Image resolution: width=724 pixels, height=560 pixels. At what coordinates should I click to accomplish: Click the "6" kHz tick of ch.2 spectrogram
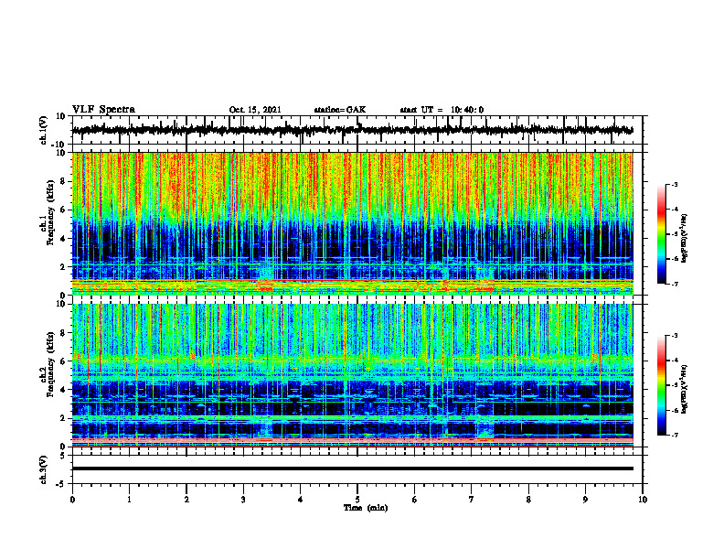pos(63,361)
